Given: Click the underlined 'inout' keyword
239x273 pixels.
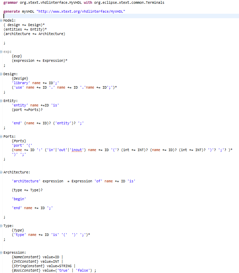Looking at the screenshot, I should pos(77,150).
